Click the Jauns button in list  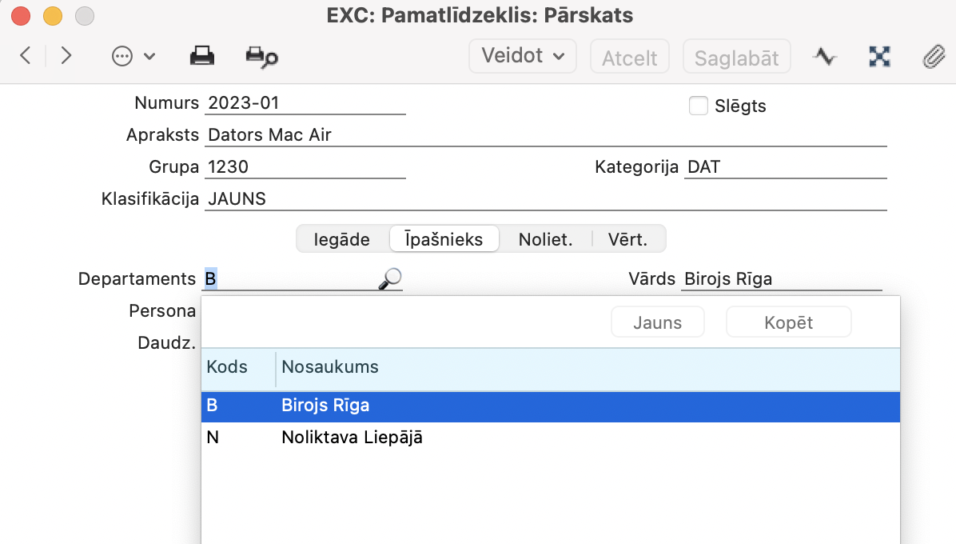657,322
